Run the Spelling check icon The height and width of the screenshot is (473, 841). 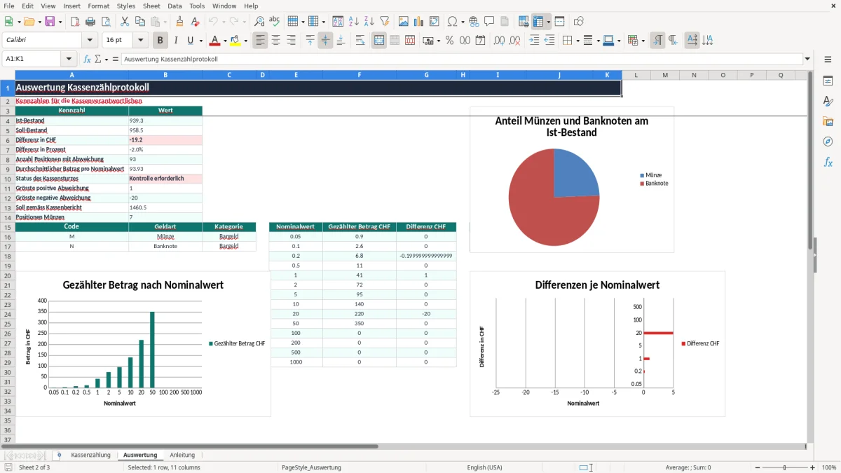275,22
